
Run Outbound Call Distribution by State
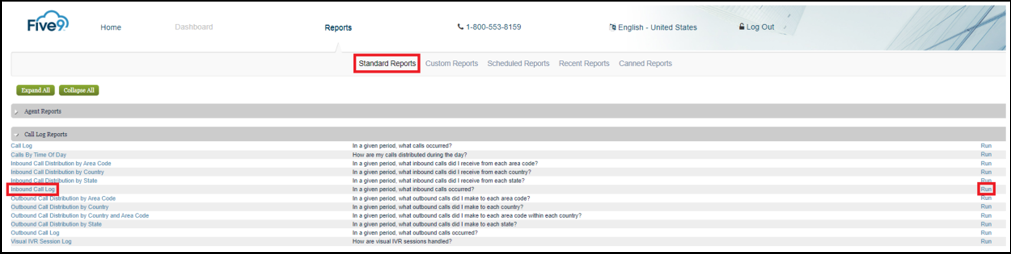[986, 225]
